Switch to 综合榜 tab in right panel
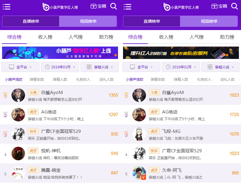Viewport: 241px width, 183px height. point(135,37)
